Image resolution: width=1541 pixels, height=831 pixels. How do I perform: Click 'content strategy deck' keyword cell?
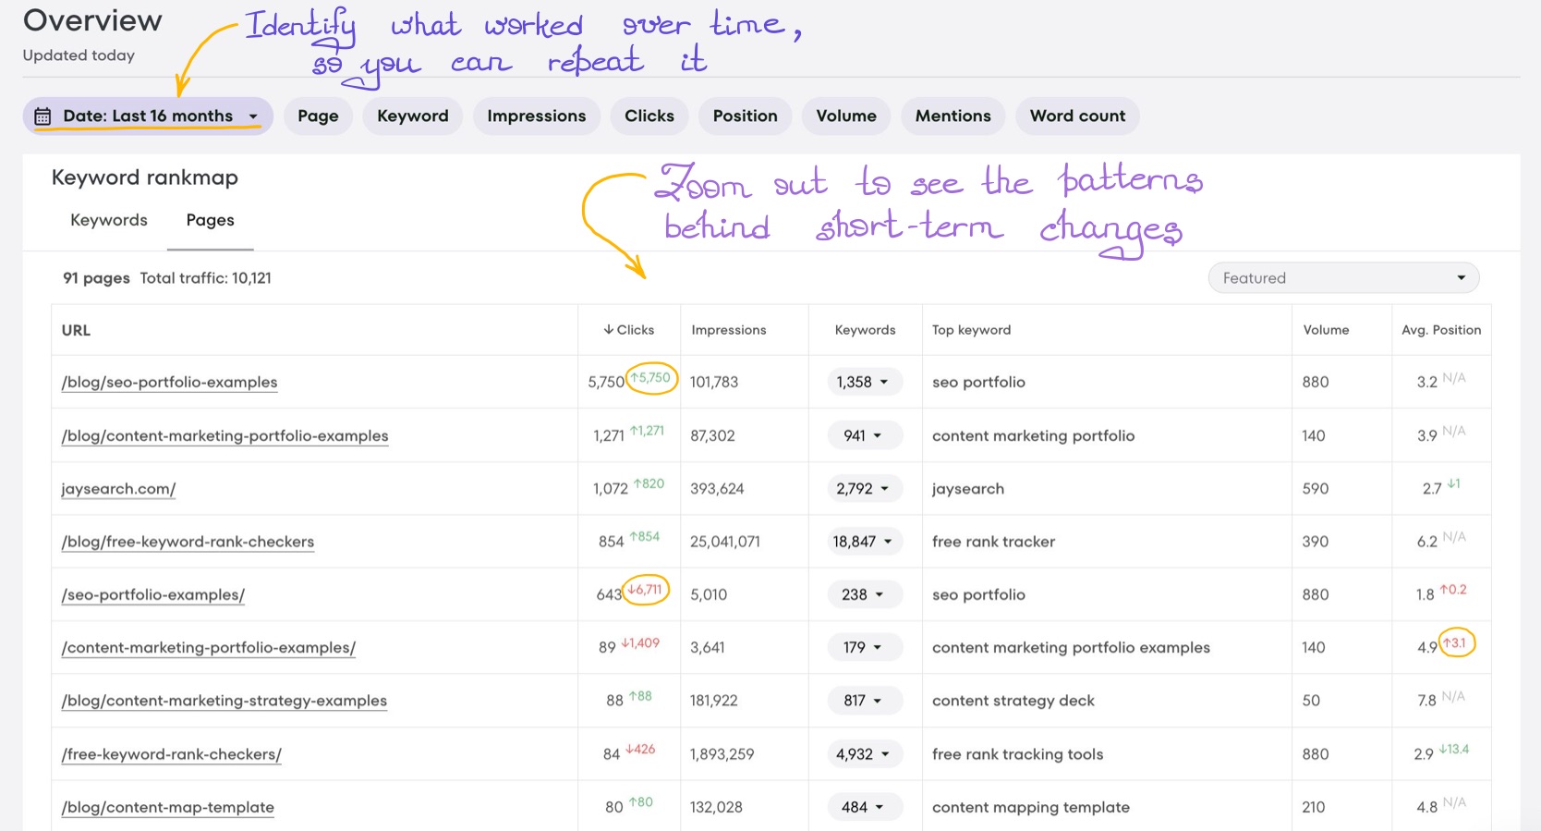coord(1013,701)
